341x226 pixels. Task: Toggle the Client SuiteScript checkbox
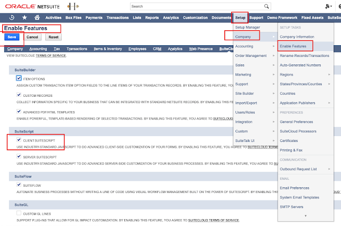coord(19,140)
